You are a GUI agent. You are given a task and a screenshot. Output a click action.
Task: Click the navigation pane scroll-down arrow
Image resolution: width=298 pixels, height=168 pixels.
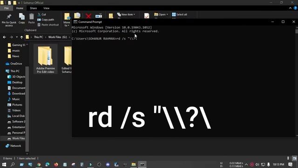[27, 154]
